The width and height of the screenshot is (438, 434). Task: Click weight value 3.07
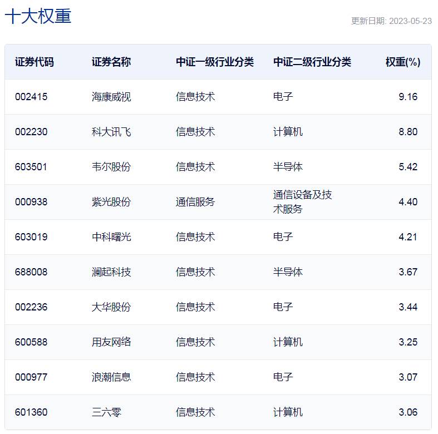point(408,377)
